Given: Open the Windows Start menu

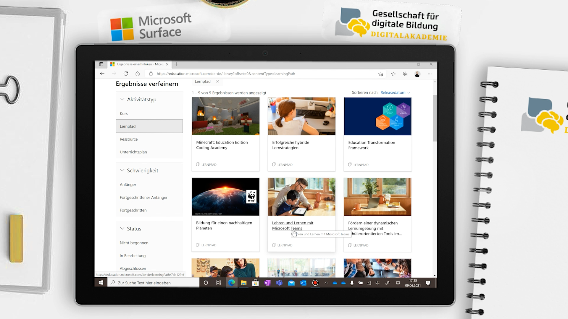Looking at the screenshot, I should pos(101,283).
